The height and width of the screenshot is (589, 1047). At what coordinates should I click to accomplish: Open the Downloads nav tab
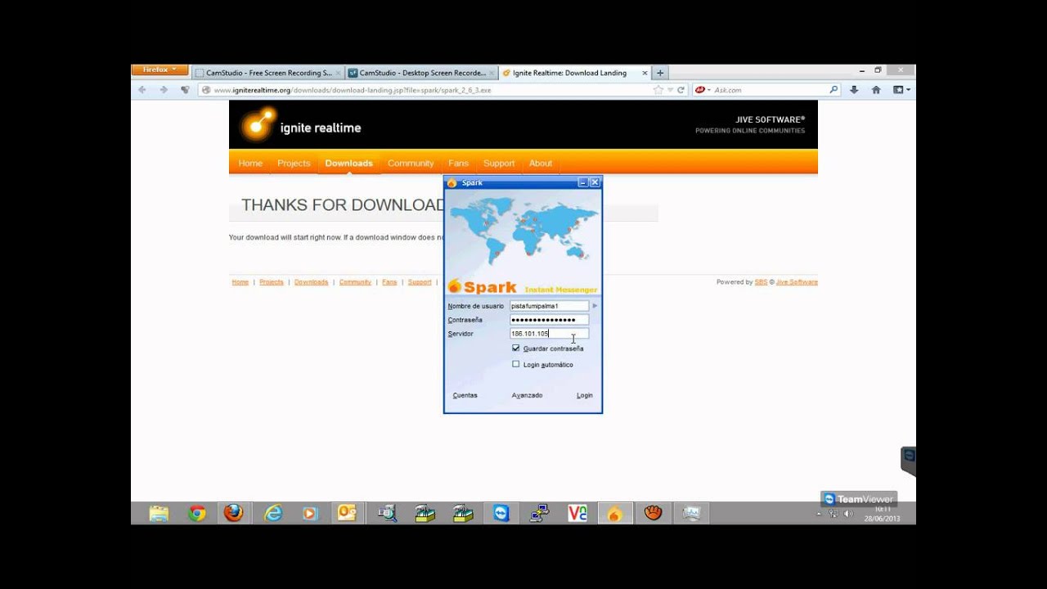[x=348, y=163]
